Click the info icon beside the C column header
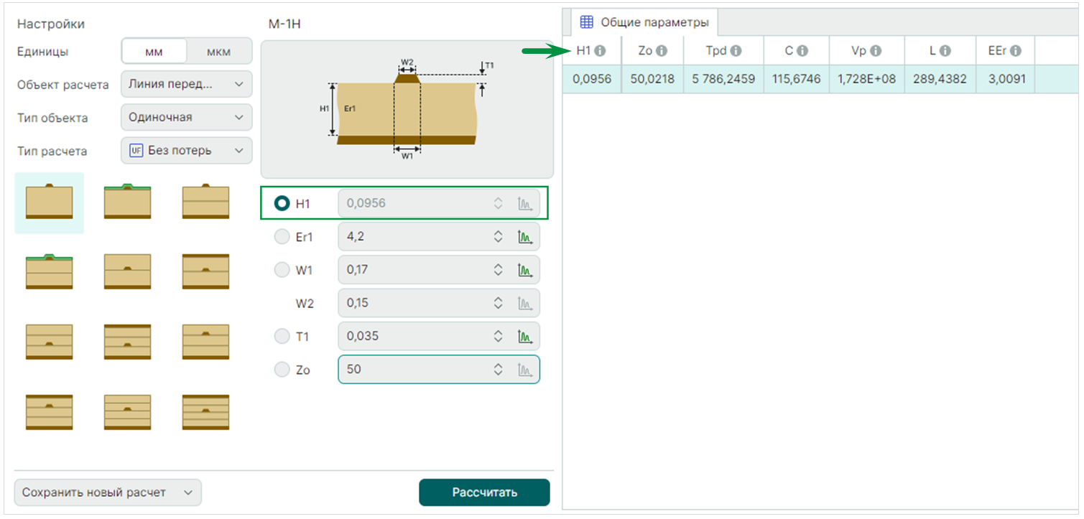 [802, 51]
